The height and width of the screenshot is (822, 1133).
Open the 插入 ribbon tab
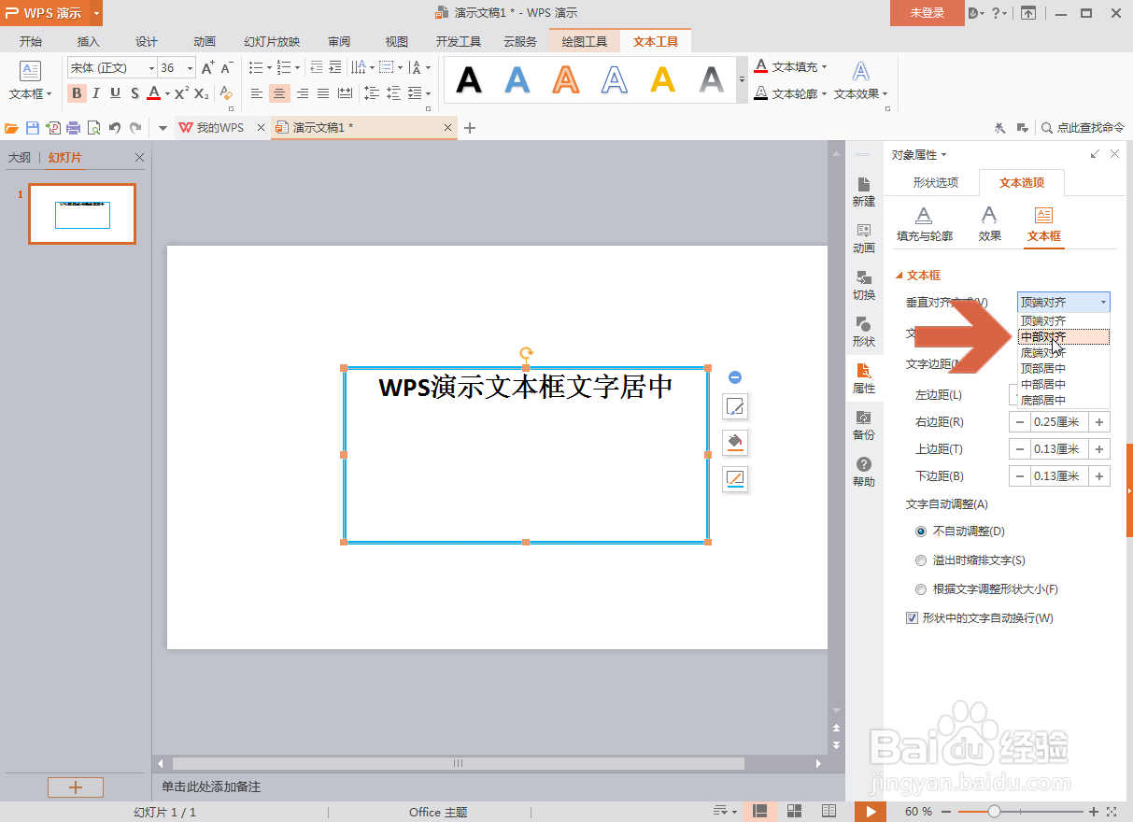pyautogui.click(x=89, y=41)
